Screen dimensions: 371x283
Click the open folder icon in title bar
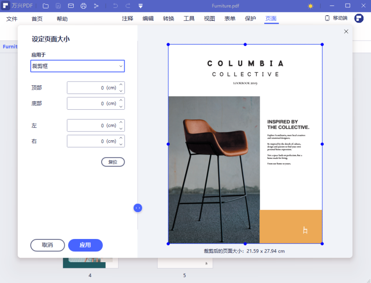point(45,6)
